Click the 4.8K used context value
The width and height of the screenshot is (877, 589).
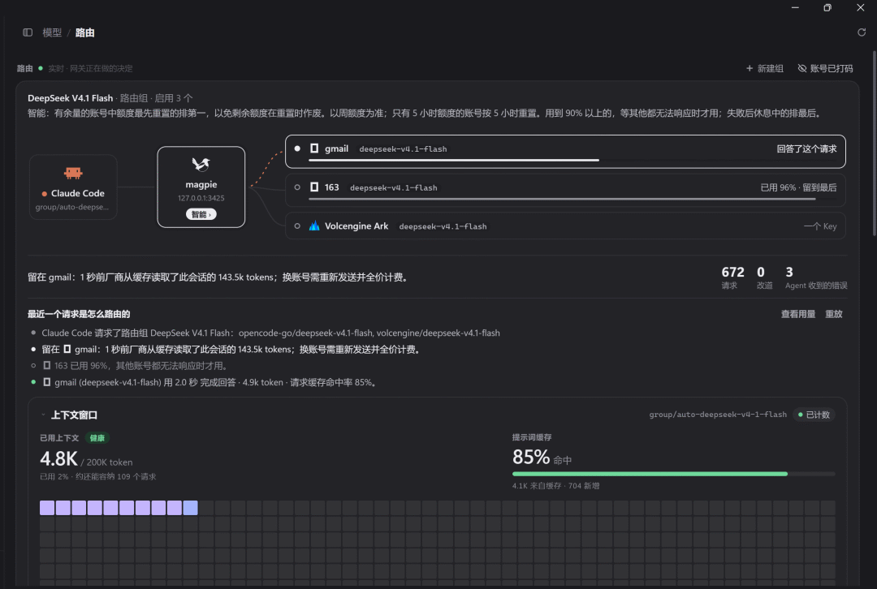tap(58, 459)
